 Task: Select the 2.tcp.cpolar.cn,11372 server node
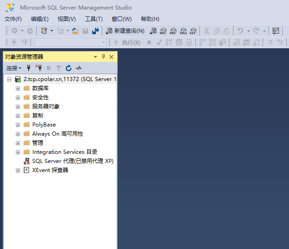[x=70, y=79]
